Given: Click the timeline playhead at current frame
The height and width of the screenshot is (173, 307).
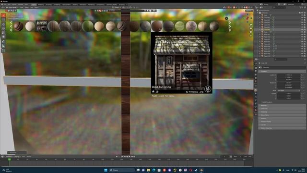Looking at the screenshot, I should [10, 160].
